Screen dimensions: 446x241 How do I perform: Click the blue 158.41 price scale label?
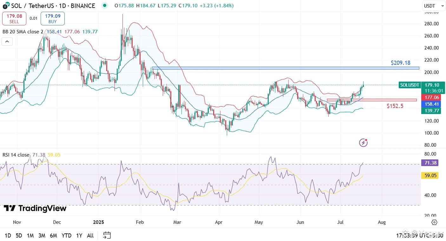pos(432,104)
